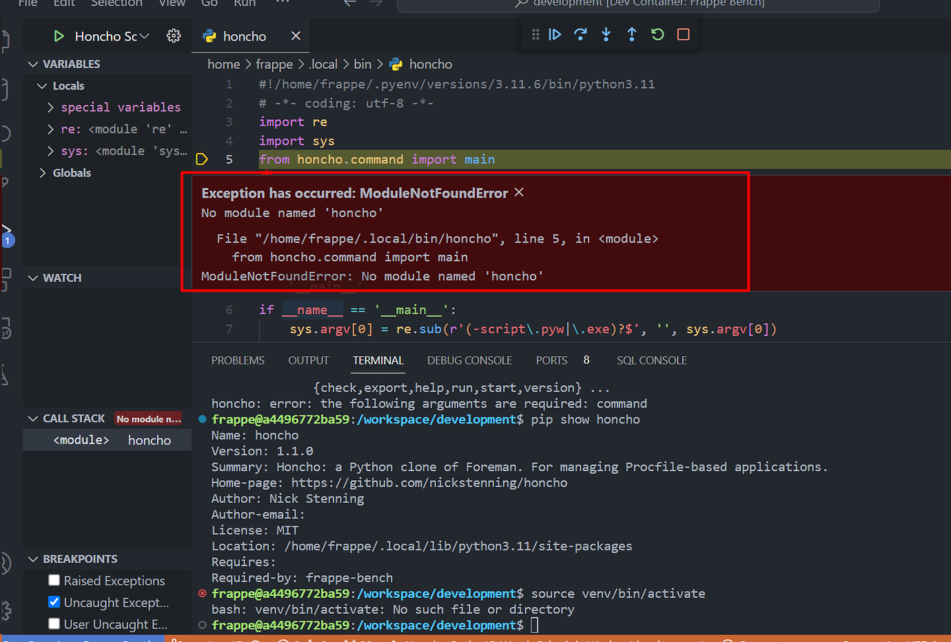Expand the Globals variables section

42,172
